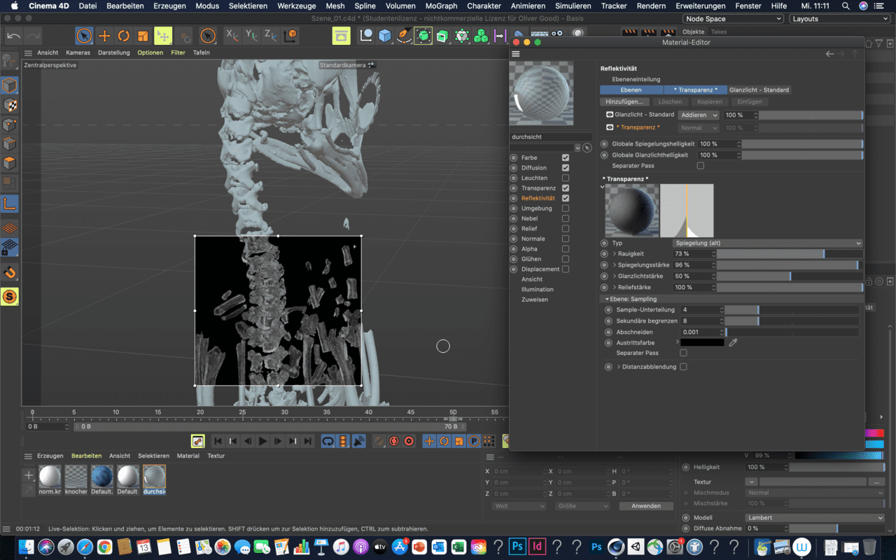This screenshot has height=560, width=896.
Task: Click the Undo arrow icon
Action: click(13, 36)
